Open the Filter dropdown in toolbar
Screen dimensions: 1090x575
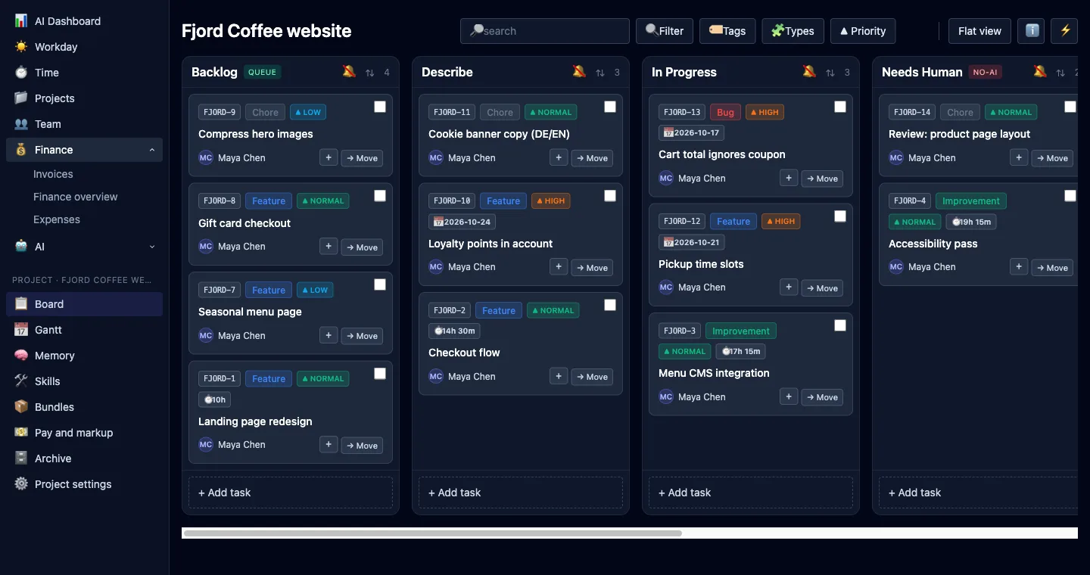coord(665,31)
